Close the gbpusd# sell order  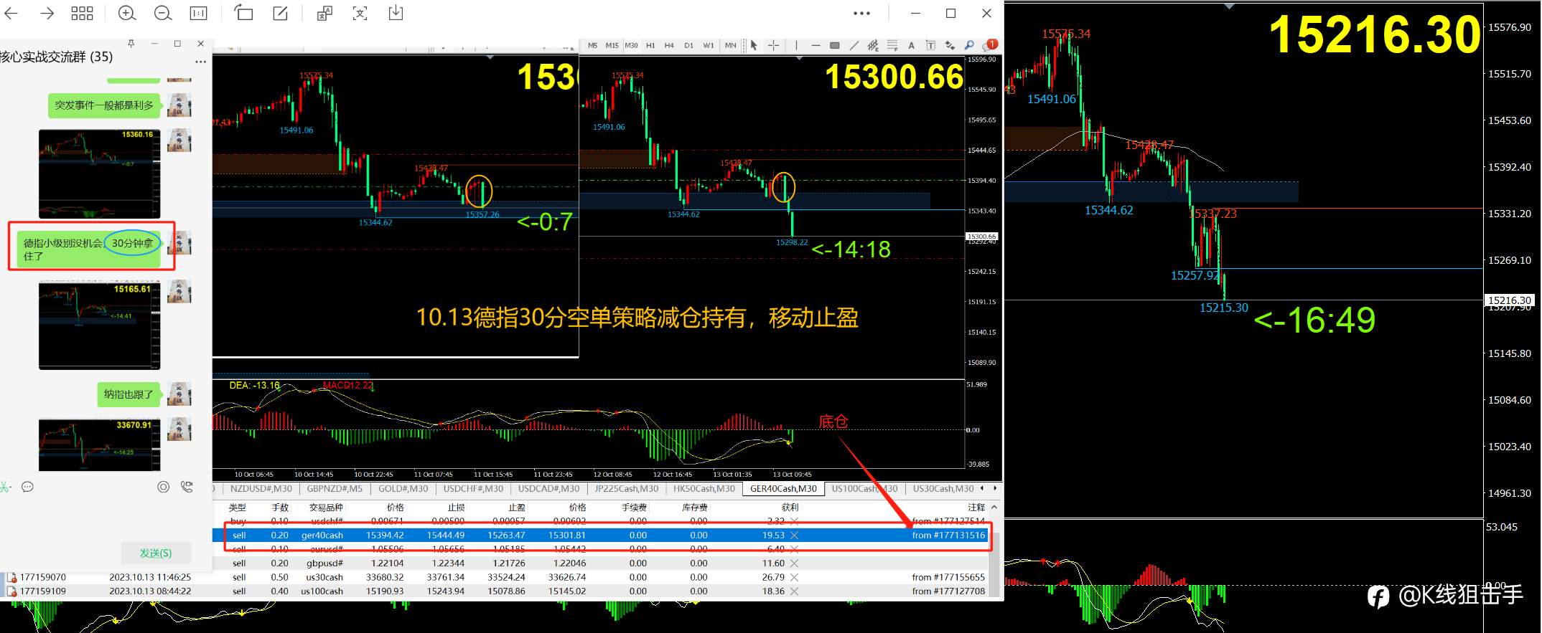(794, 563)
